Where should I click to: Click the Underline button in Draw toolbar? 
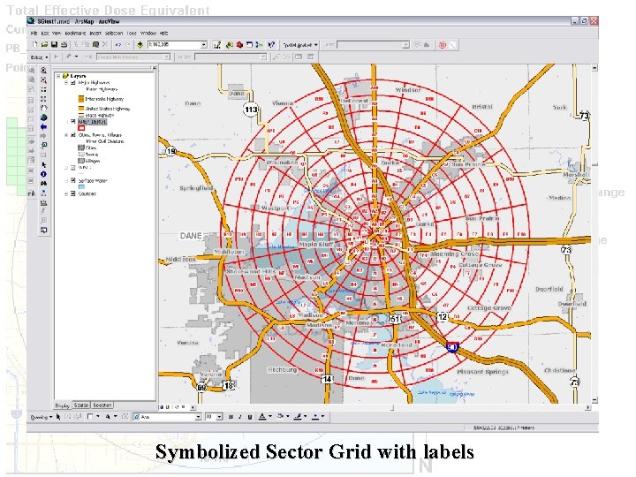[x=249, y=417]
